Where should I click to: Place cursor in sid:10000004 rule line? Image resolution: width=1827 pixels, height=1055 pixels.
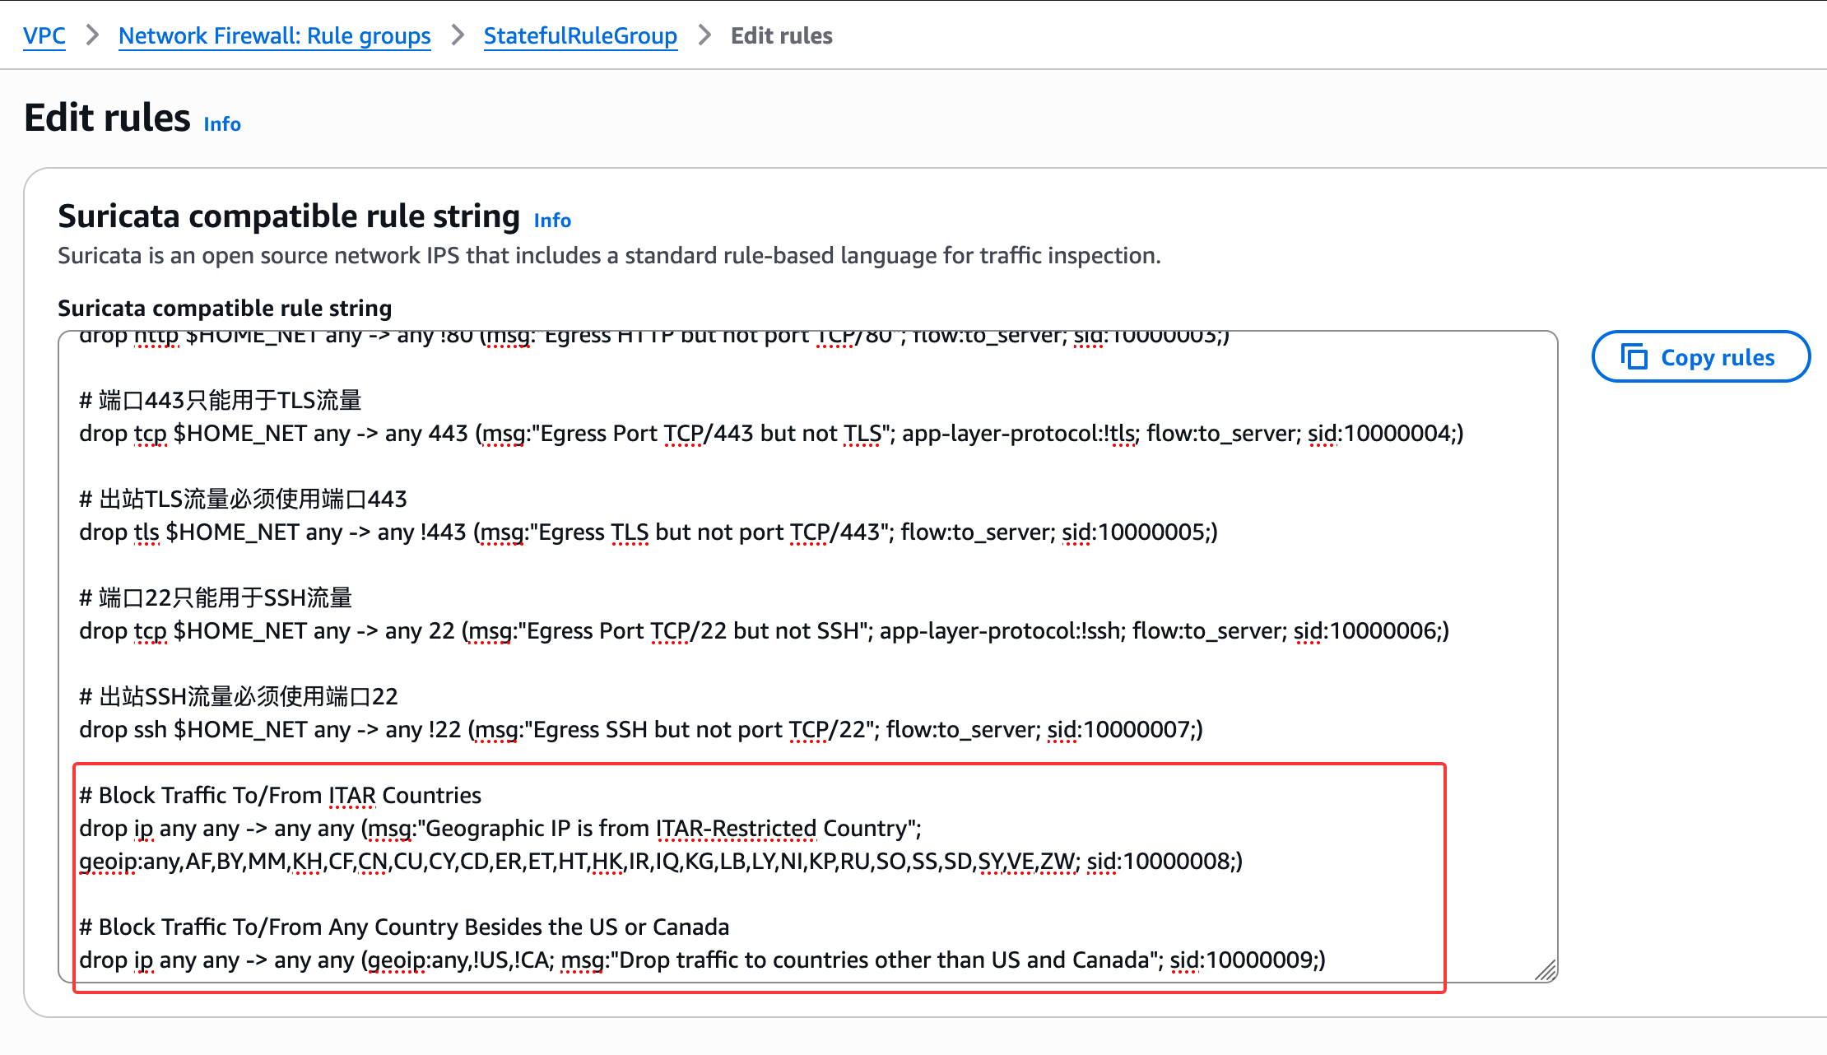[770, 434]
